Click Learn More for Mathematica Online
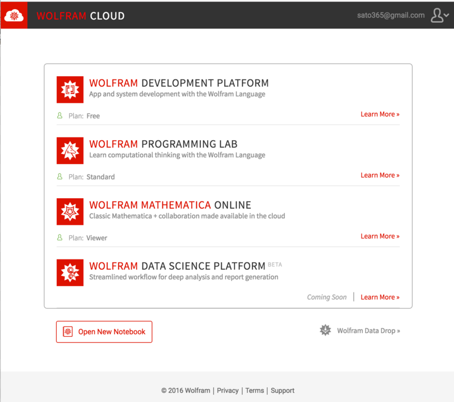 pos(380,236)
